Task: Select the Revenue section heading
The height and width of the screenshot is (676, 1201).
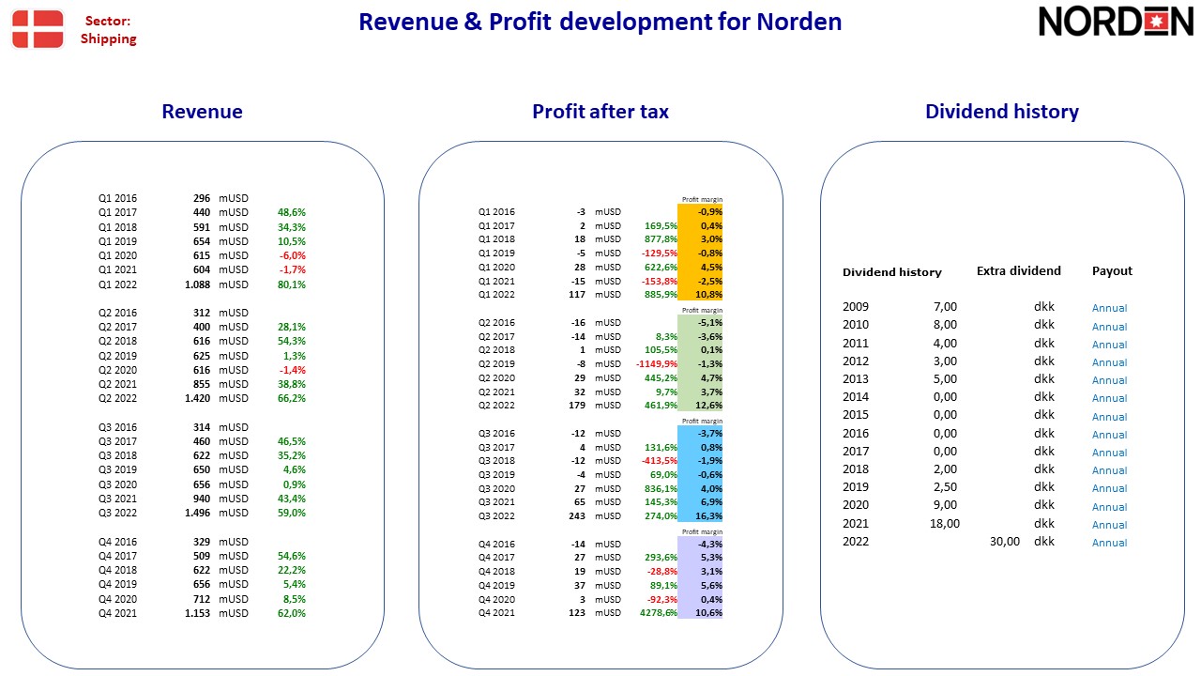Action: point(202,112)
